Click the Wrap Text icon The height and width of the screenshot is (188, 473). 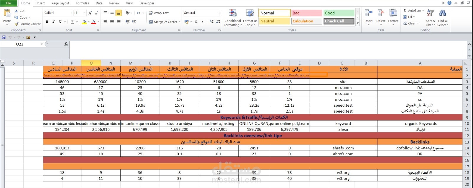[151, 13]
